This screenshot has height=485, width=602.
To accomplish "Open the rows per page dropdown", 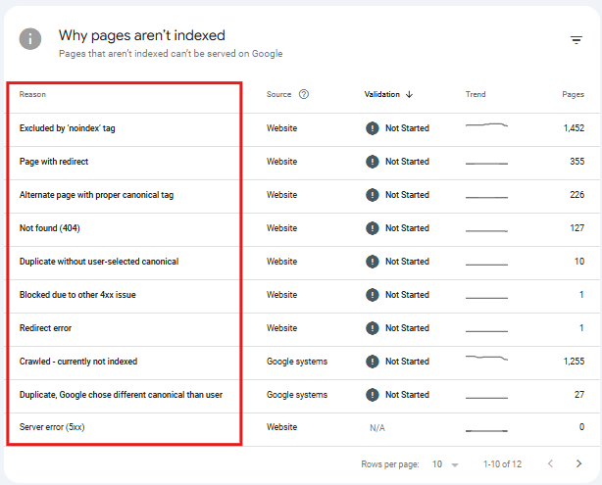I will (446, 463).
